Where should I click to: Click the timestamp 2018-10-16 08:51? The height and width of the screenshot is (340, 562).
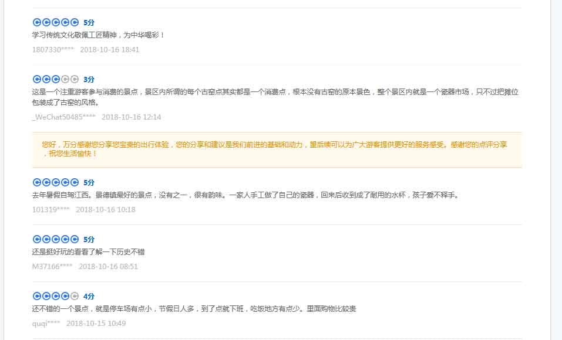click(x=108, y=267)
